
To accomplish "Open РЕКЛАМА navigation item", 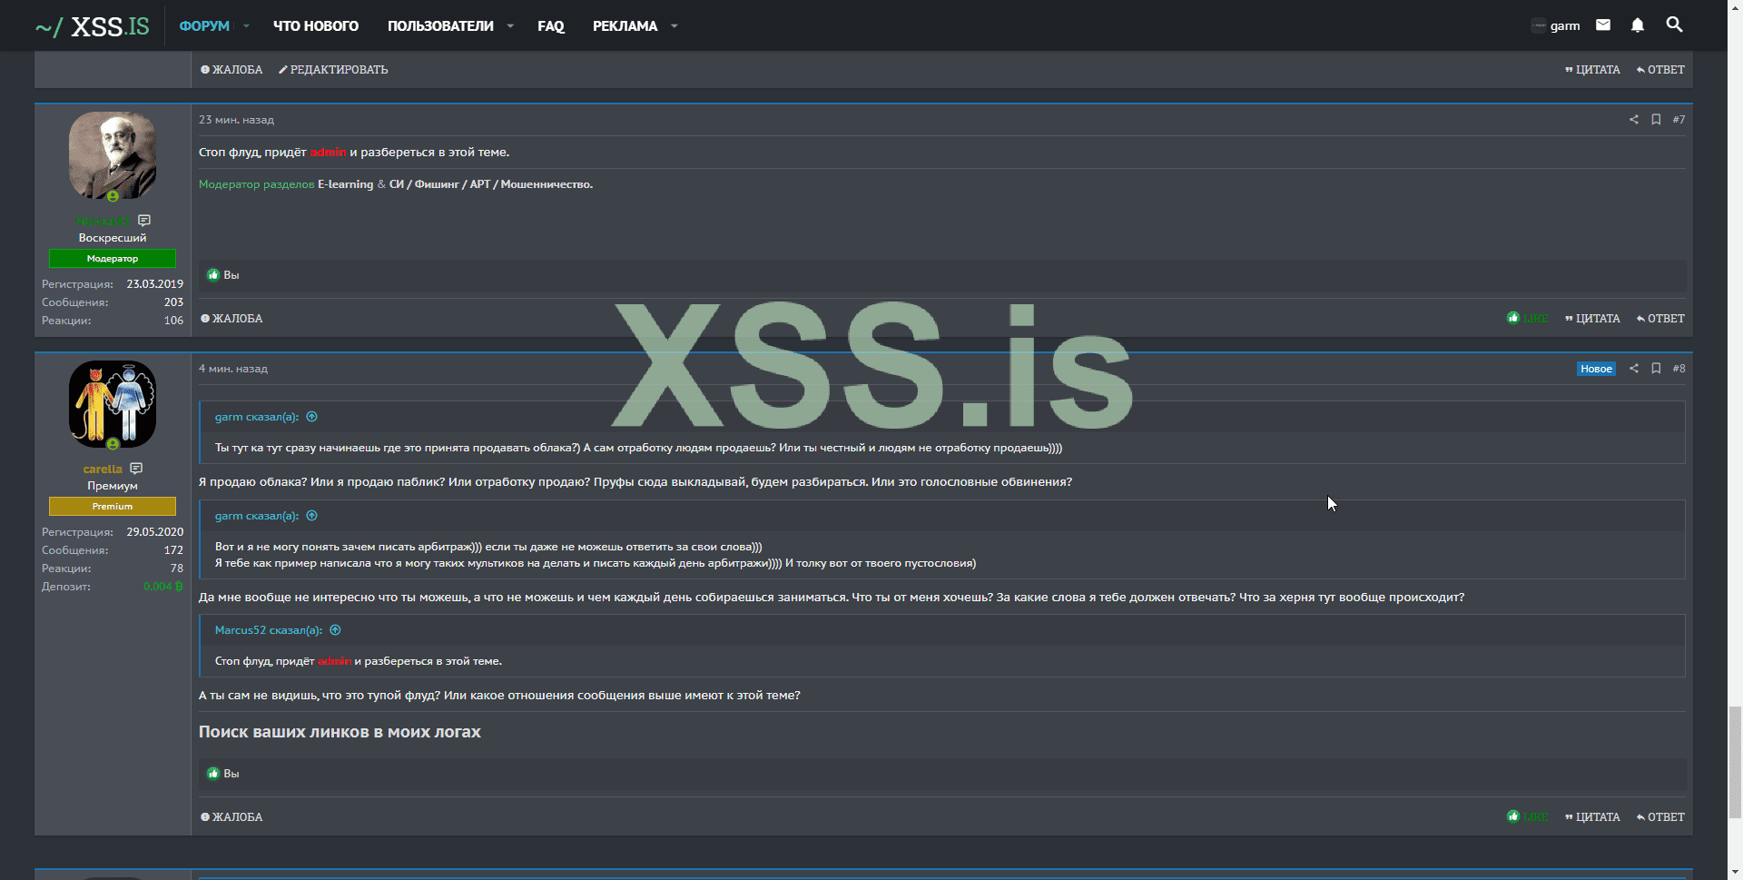I will (x=625, y=26).
